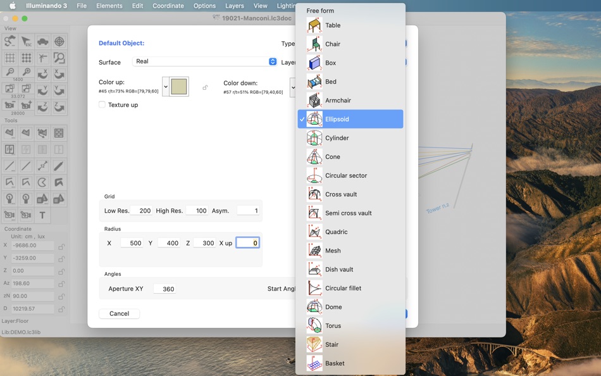Open the Surface dropdown showing Real
601x376 pixels.
coord(205,61)
